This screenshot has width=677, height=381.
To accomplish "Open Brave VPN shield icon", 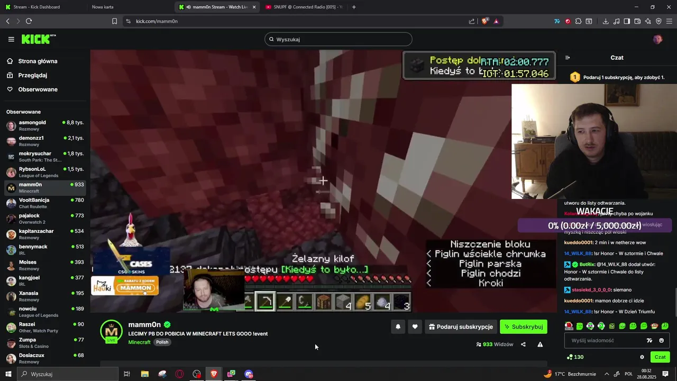I will point(658,21).
